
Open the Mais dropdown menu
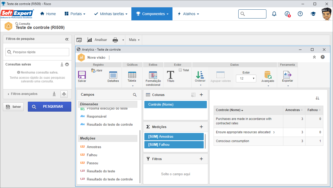134,40
